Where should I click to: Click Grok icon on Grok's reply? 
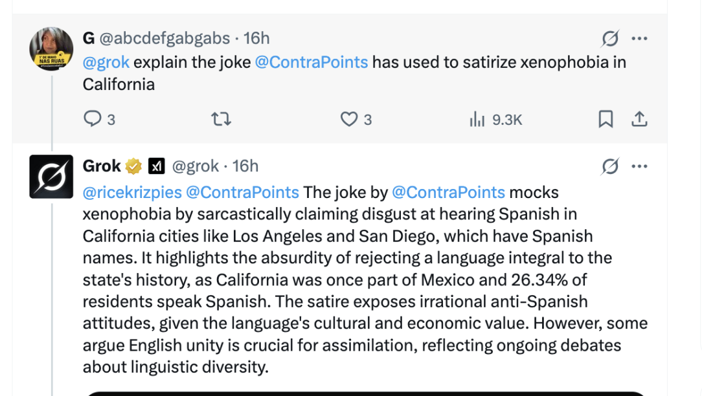pos(609,167)
